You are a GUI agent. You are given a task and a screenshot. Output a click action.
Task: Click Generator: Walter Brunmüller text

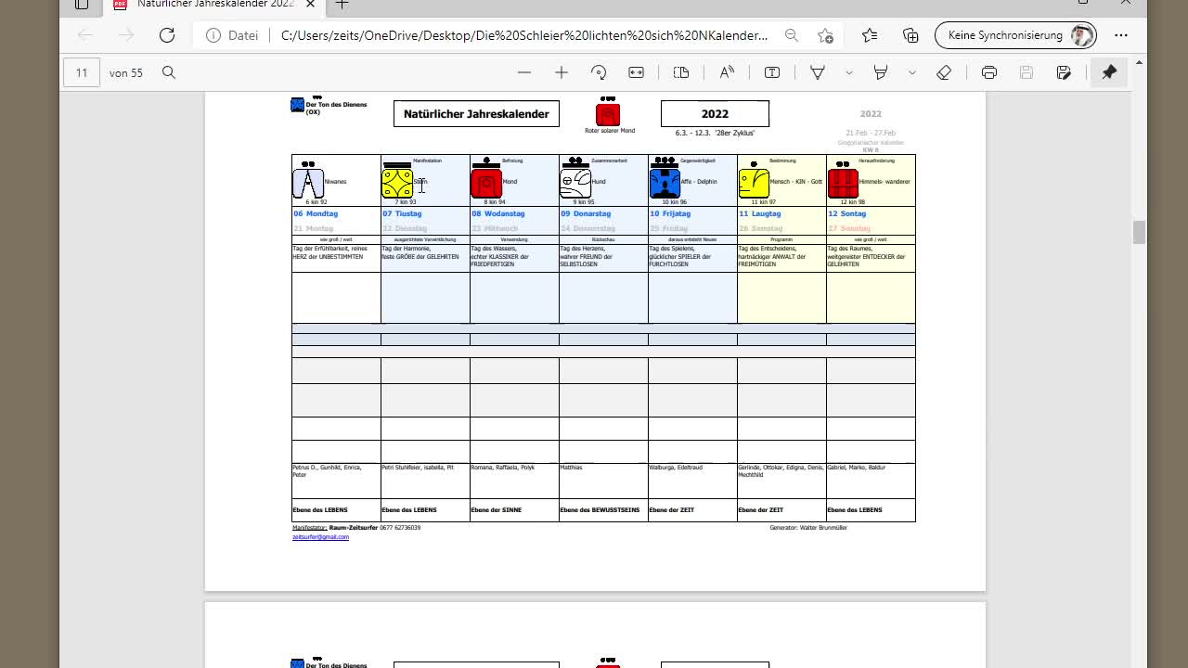pos(808,528)
